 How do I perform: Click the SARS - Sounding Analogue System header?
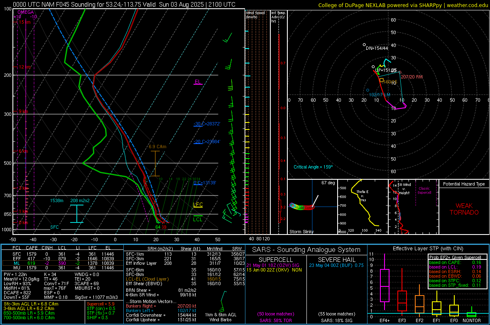click(x=306, y=250)
